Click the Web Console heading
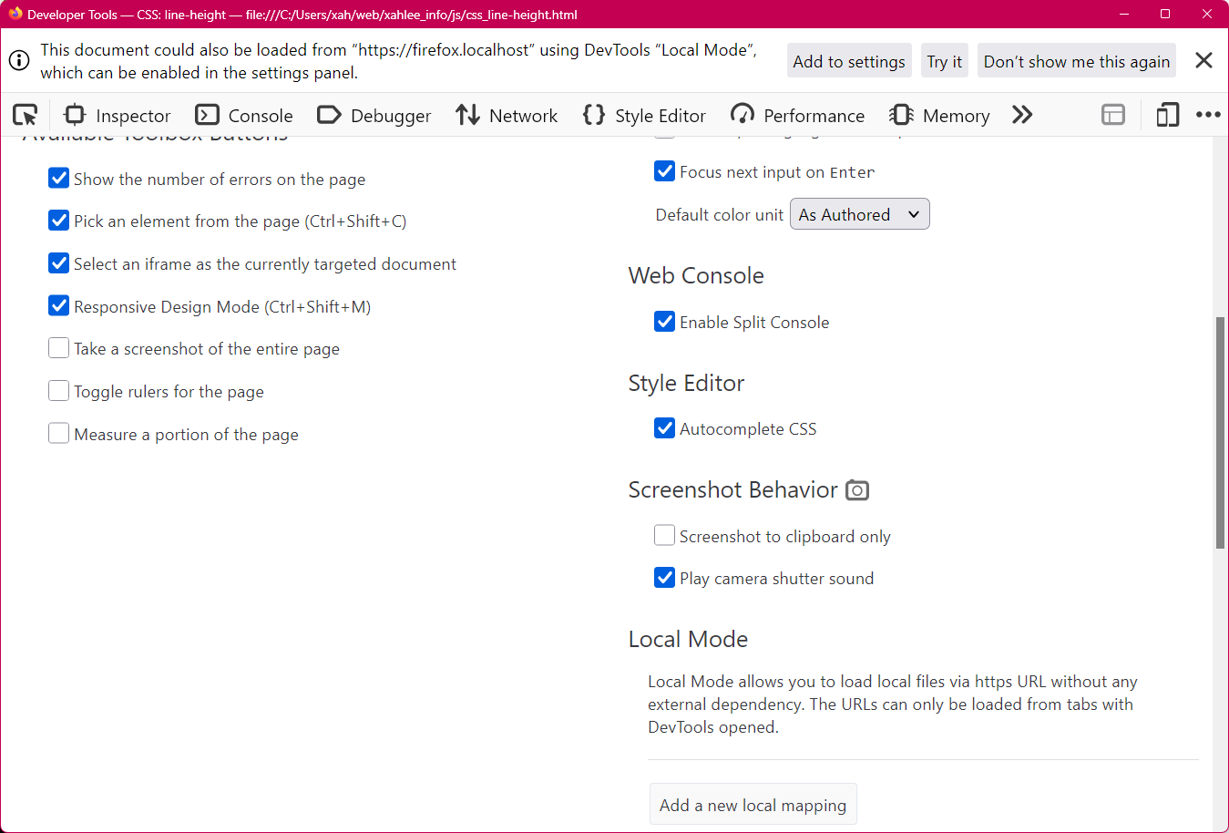 [696, 275]
